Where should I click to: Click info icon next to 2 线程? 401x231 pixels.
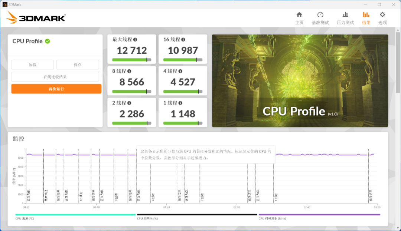pos(129,103)
